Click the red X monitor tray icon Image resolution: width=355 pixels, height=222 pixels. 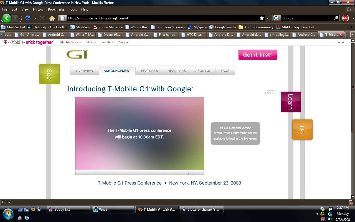click(322, 219)
